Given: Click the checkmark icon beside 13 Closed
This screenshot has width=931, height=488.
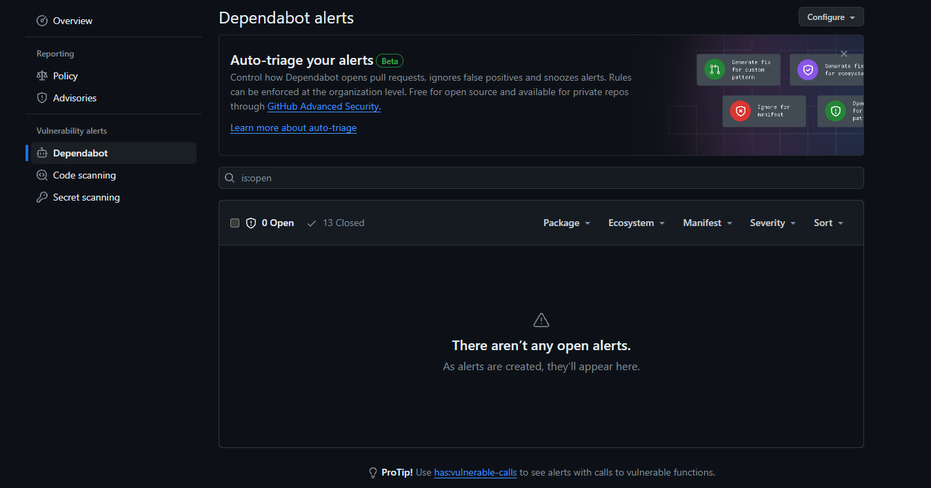Looking at the screenshot, I should tap(312, 223).
